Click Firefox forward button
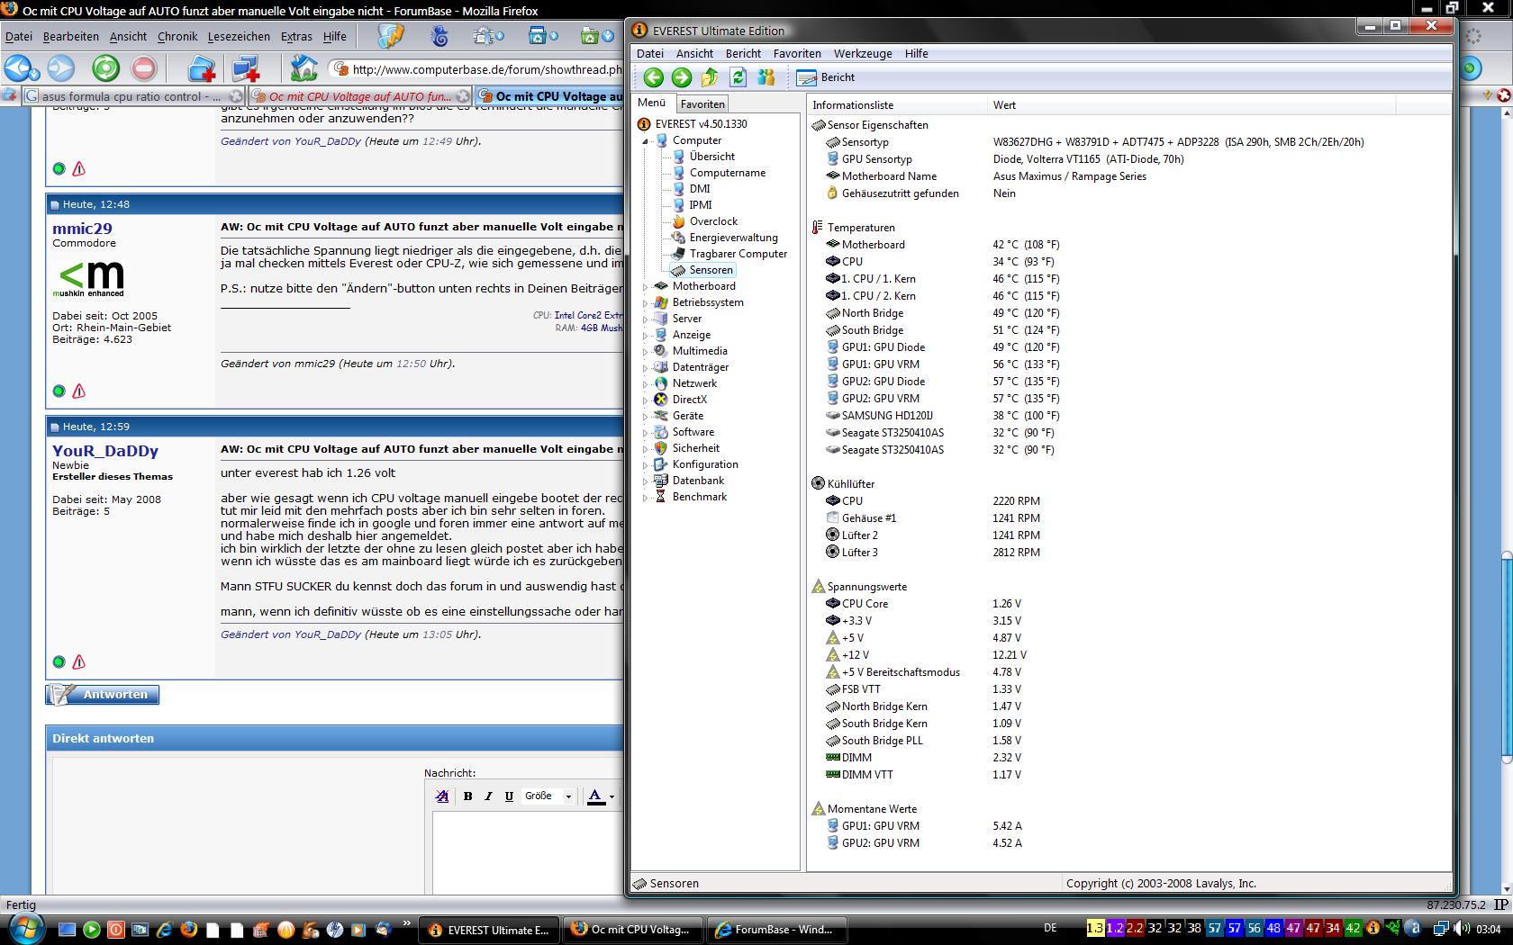 pyautogui.click(x=61, y=68)
